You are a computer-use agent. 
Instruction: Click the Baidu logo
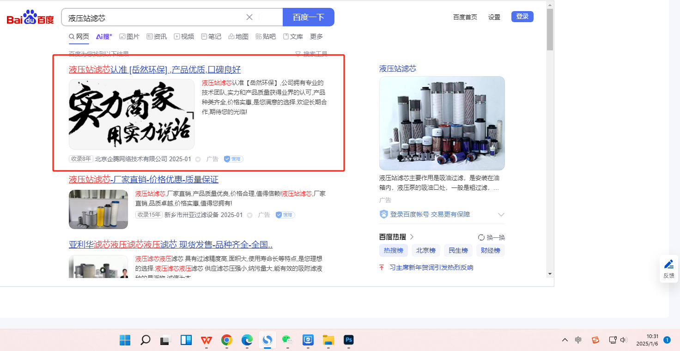click(30, 18)
